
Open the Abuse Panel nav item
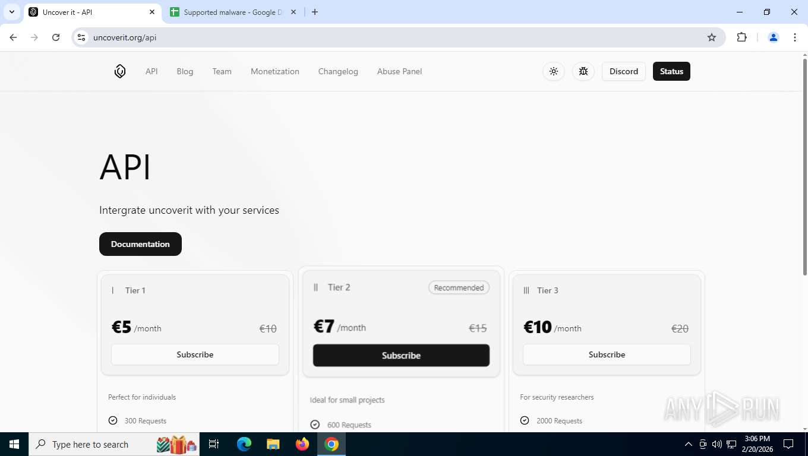399,71
